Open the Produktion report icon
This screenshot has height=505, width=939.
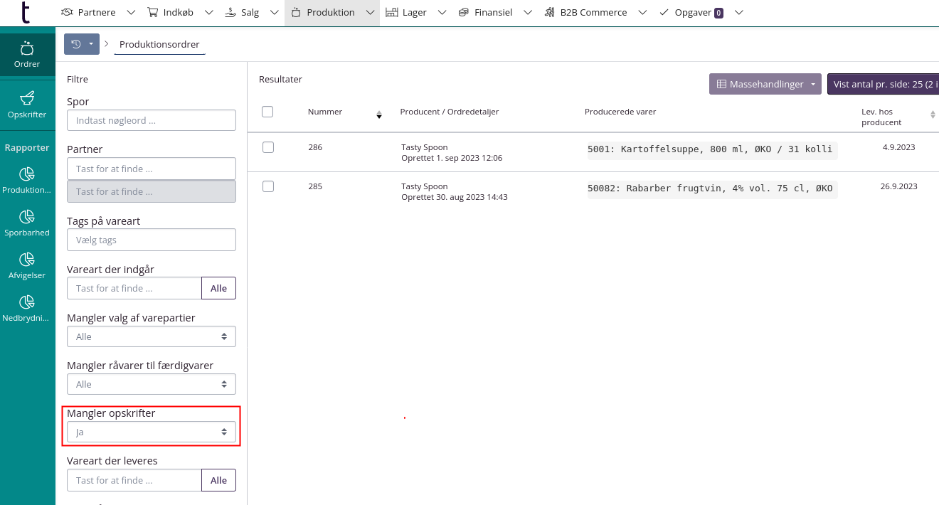coord(27,181)
